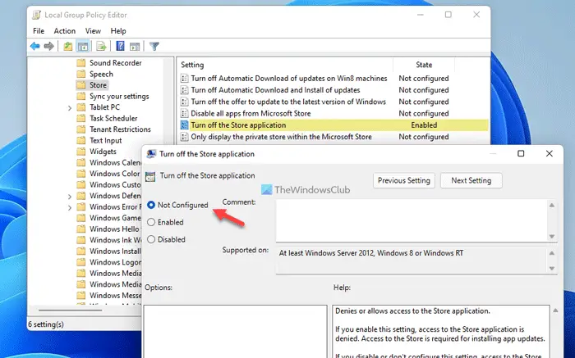Select the Disabled radio button

point(151,239)
